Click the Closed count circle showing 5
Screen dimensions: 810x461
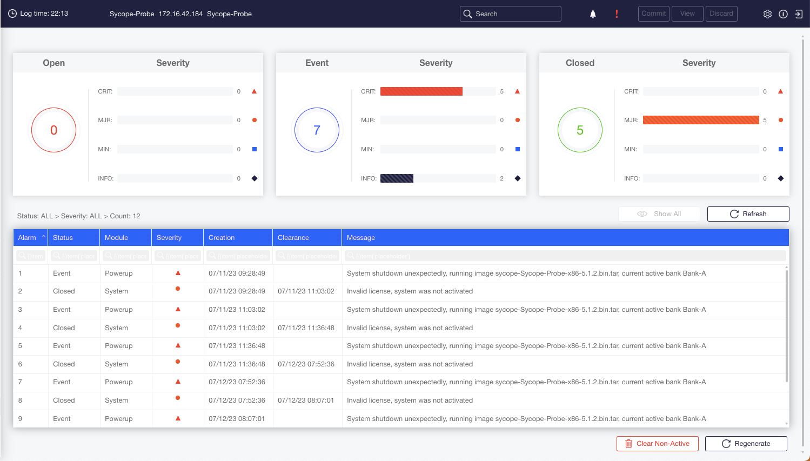pos(580,130)
